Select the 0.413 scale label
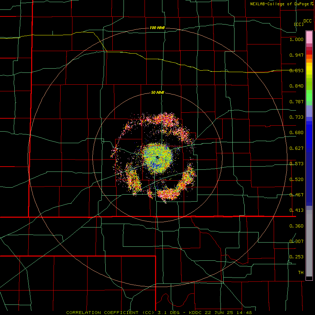 point(296,210)
